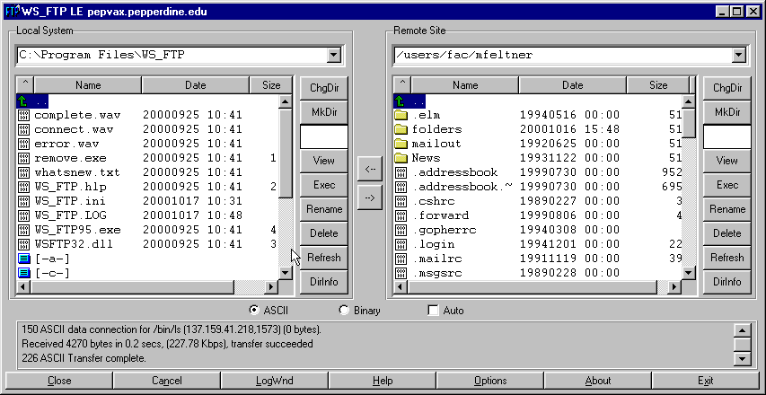Screen dimensions: 766x395
Task: Click the remote file mask input box
Action: click(727, 136)
